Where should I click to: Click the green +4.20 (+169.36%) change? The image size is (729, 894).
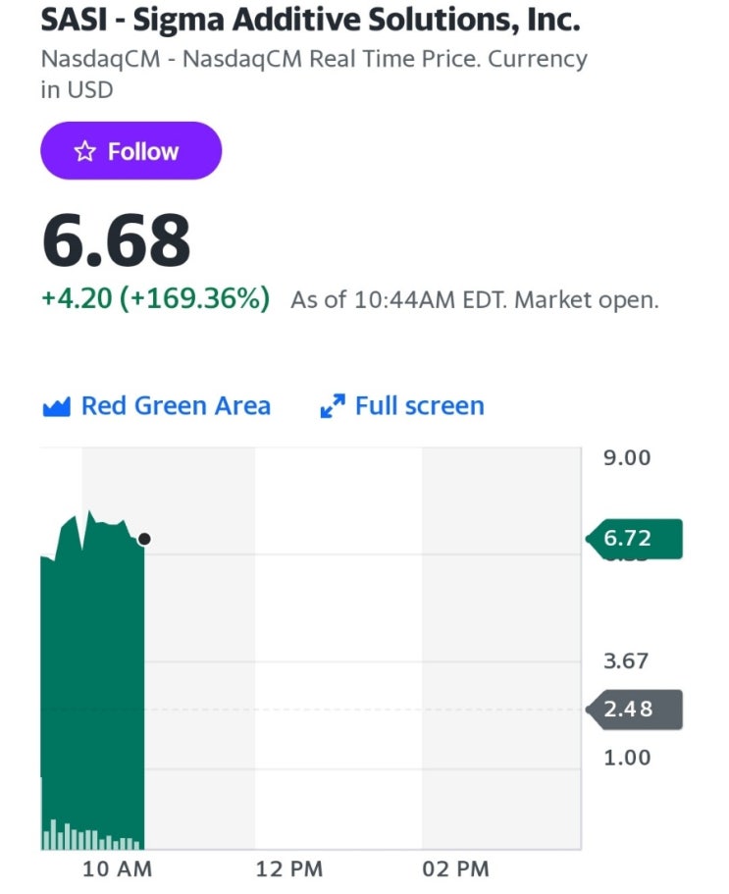[x=155, y=298]
